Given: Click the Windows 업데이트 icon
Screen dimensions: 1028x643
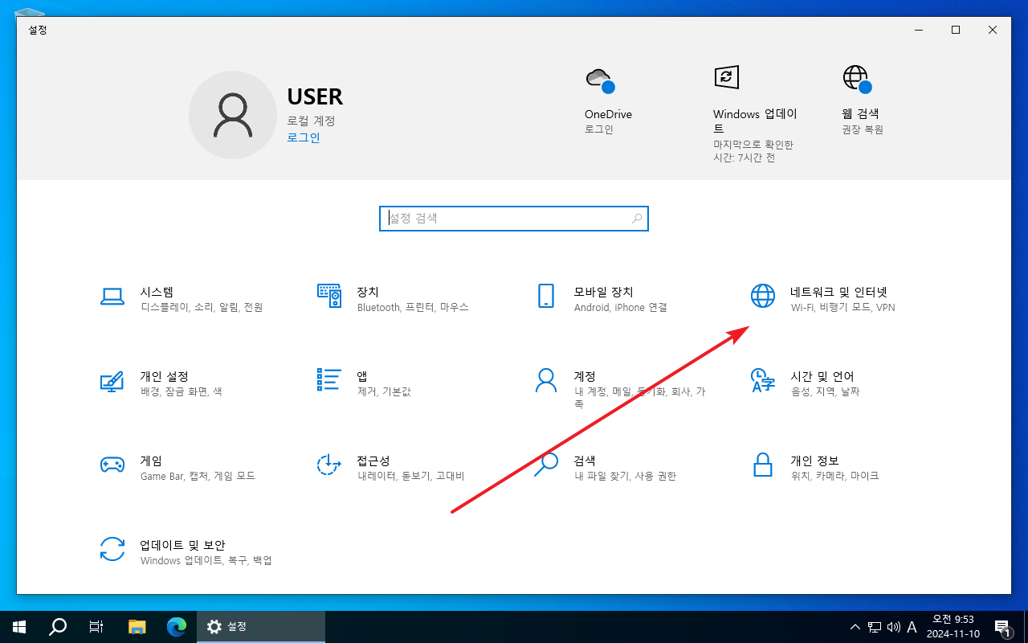Looking at the screenshot, I should (x=726, y=77).
